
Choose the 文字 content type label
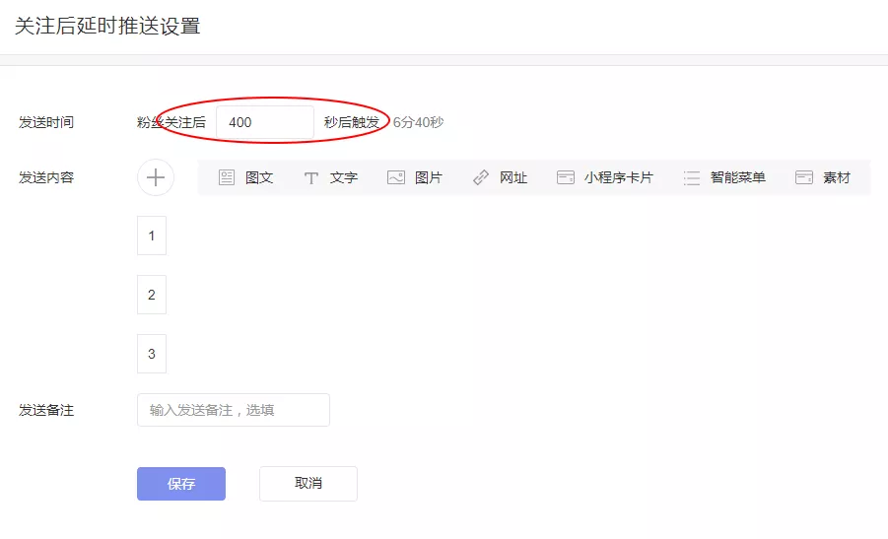pyautogui.click(x=344, y=177)
